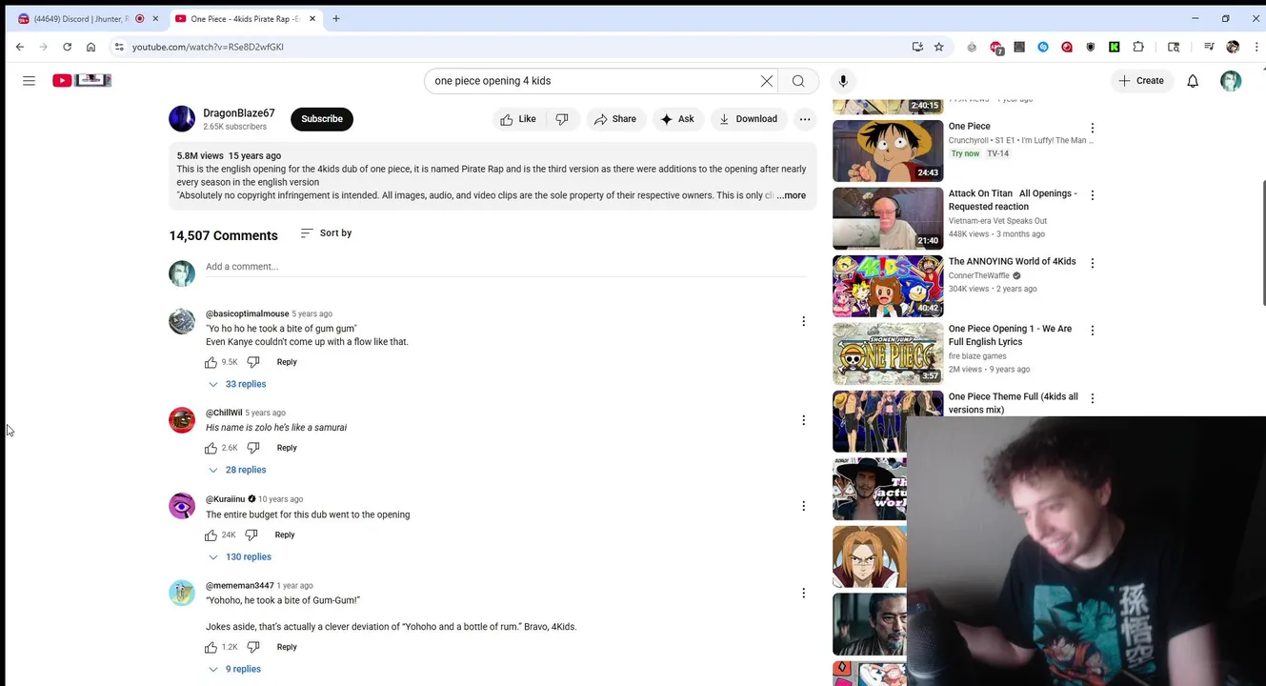Clear the search box with X icon

[x=767, y=81]
